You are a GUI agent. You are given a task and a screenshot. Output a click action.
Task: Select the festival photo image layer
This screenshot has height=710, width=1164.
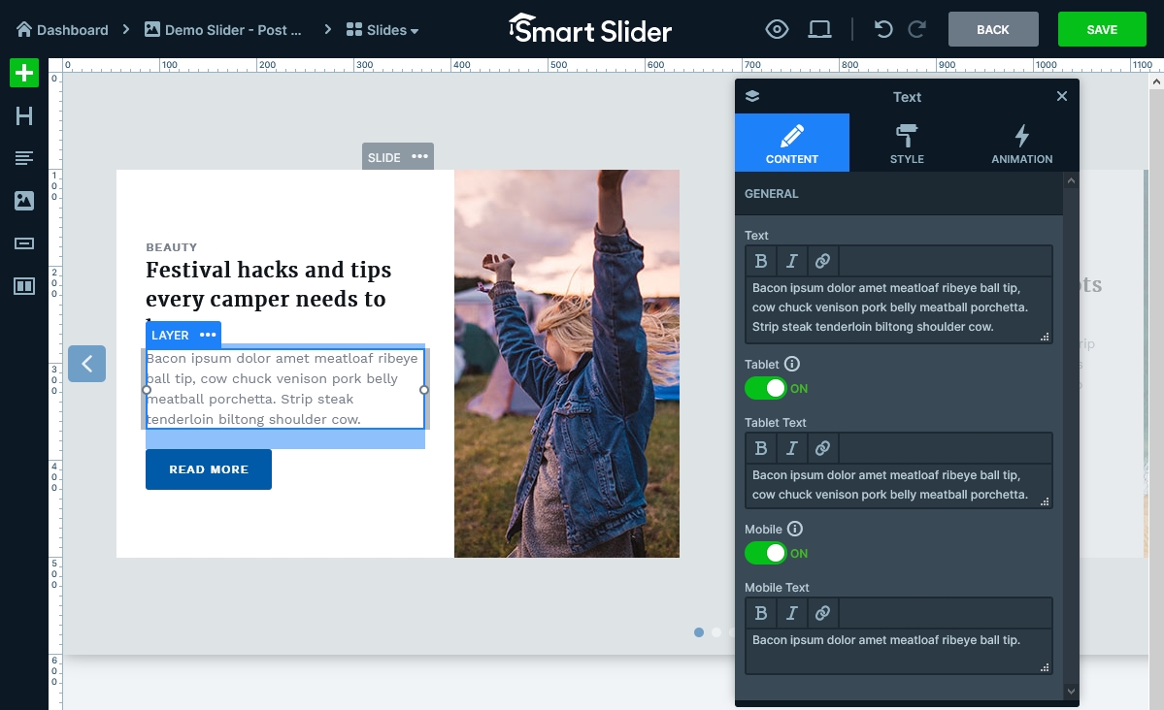pyautogui.click(x=566, y=364)
